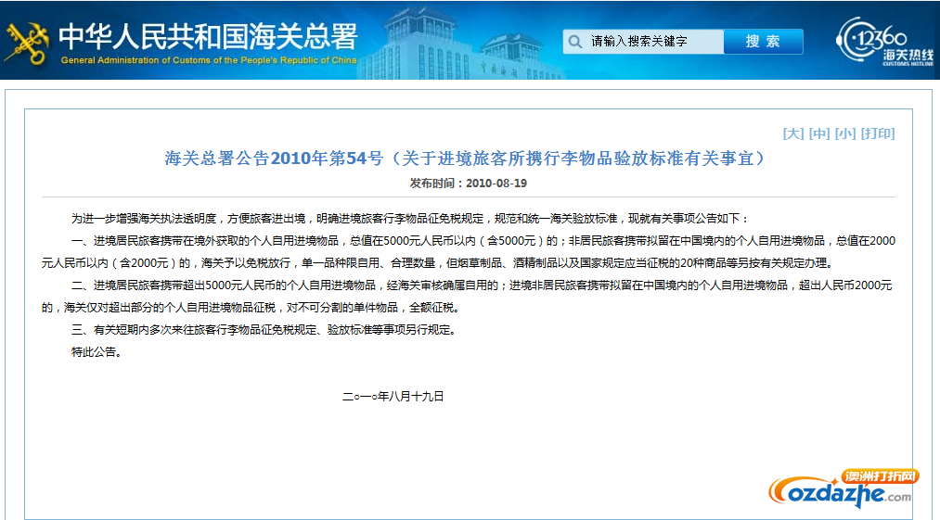Viewport: 940px width, 520px height.
Task: Print the page via [打印] link
Action: [x=878, y=133]
